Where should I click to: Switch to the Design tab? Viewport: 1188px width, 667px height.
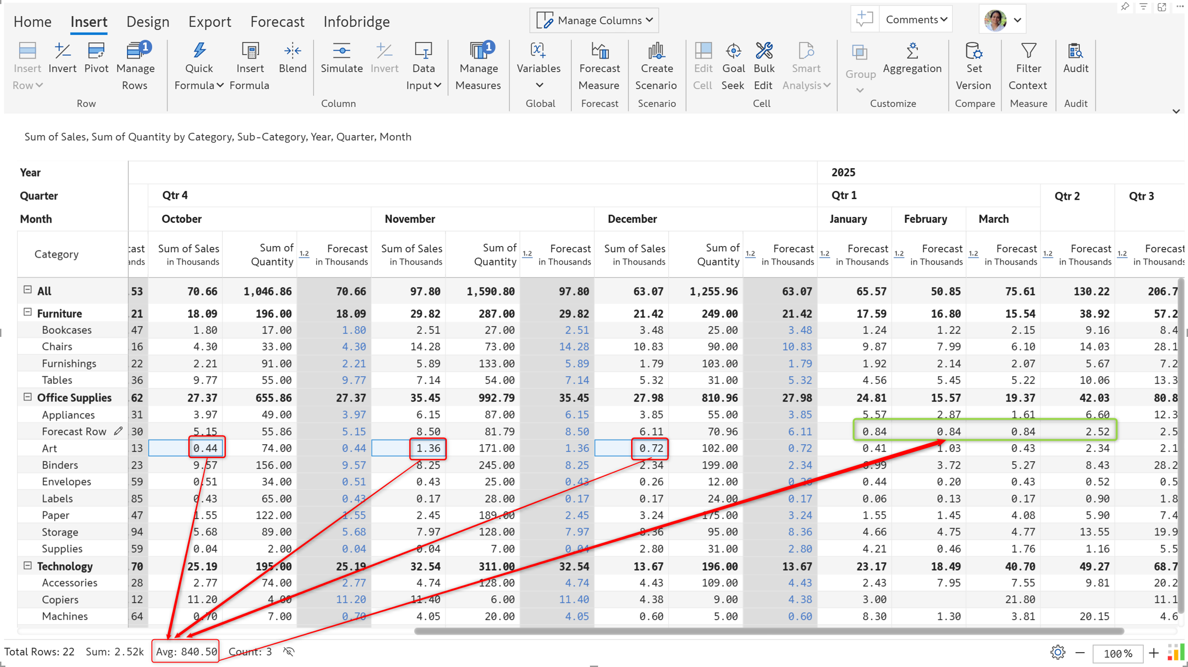(147, 22)
